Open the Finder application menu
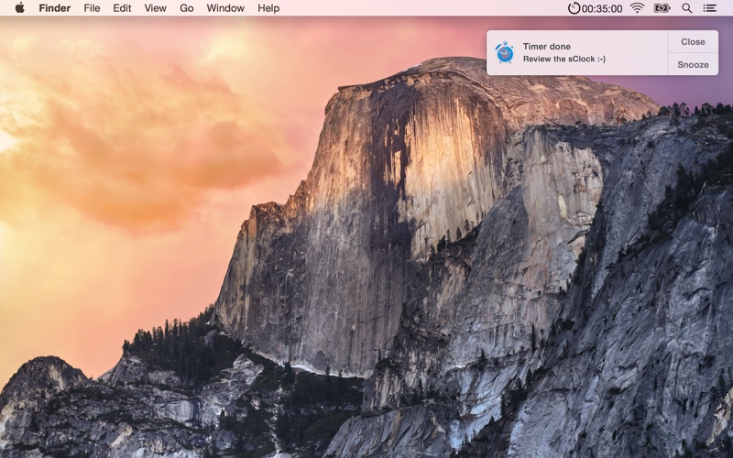This screenshot has height=458, width=733. [55, 8]
